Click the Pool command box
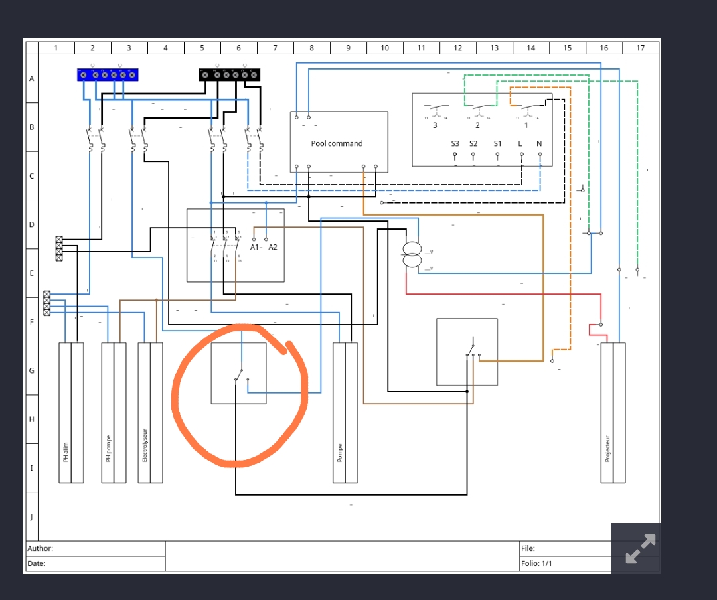Image resolution: width=717 pixels, height=600 pixels. [339, 142]
